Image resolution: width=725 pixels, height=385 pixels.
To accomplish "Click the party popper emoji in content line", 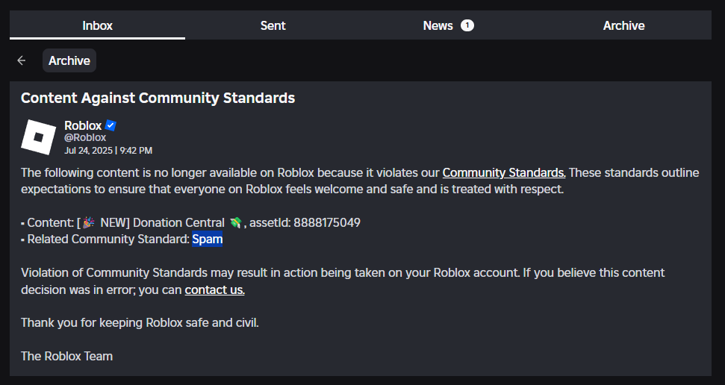I will point(89,222).
